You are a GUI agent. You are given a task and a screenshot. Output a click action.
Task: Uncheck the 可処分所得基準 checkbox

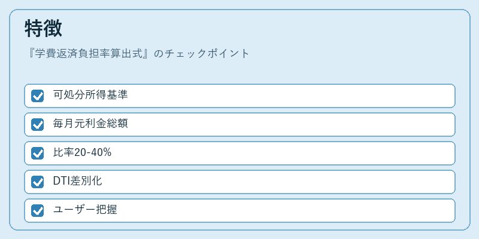(x=37, y=96)
